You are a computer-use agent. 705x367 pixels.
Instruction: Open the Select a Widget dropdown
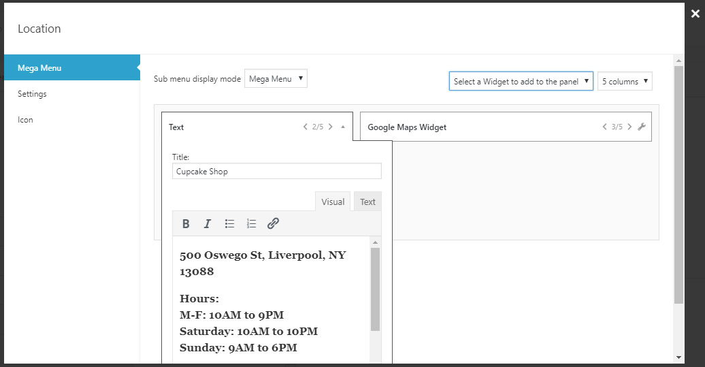click(x=521, y=82)
